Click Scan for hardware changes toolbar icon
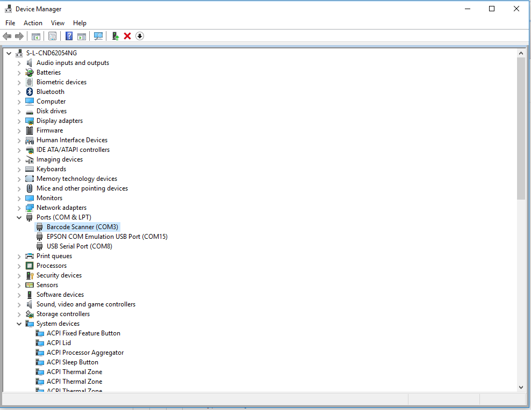 [98, 36]
